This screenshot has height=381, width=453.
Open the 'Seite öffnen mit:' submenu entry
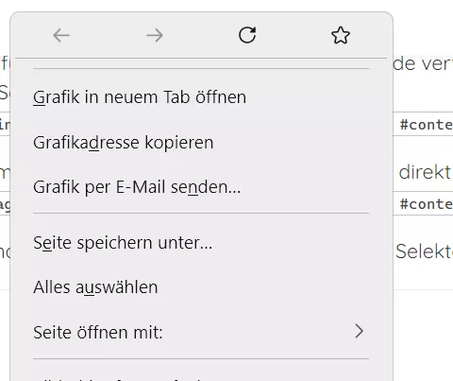click(201, 332)
